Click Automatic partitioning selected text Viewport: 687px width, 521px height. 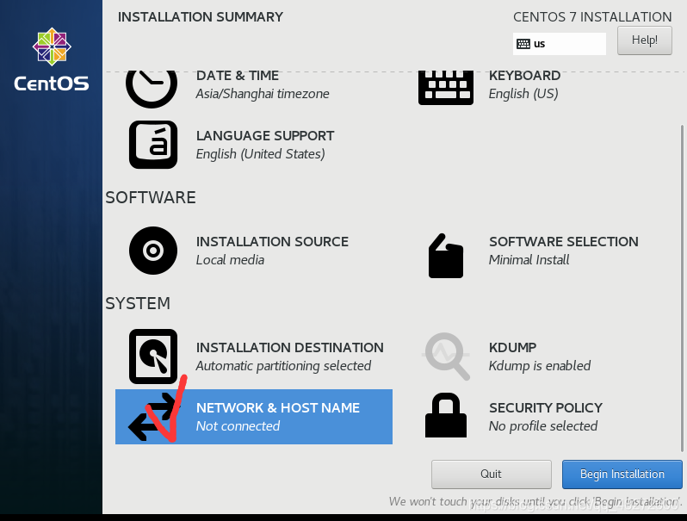pyautogui.click(x=283, y=366)
